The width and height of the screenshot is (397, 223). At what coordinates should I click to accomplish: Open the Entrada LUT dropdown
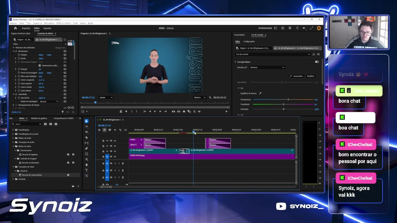(x=267, y=68)
